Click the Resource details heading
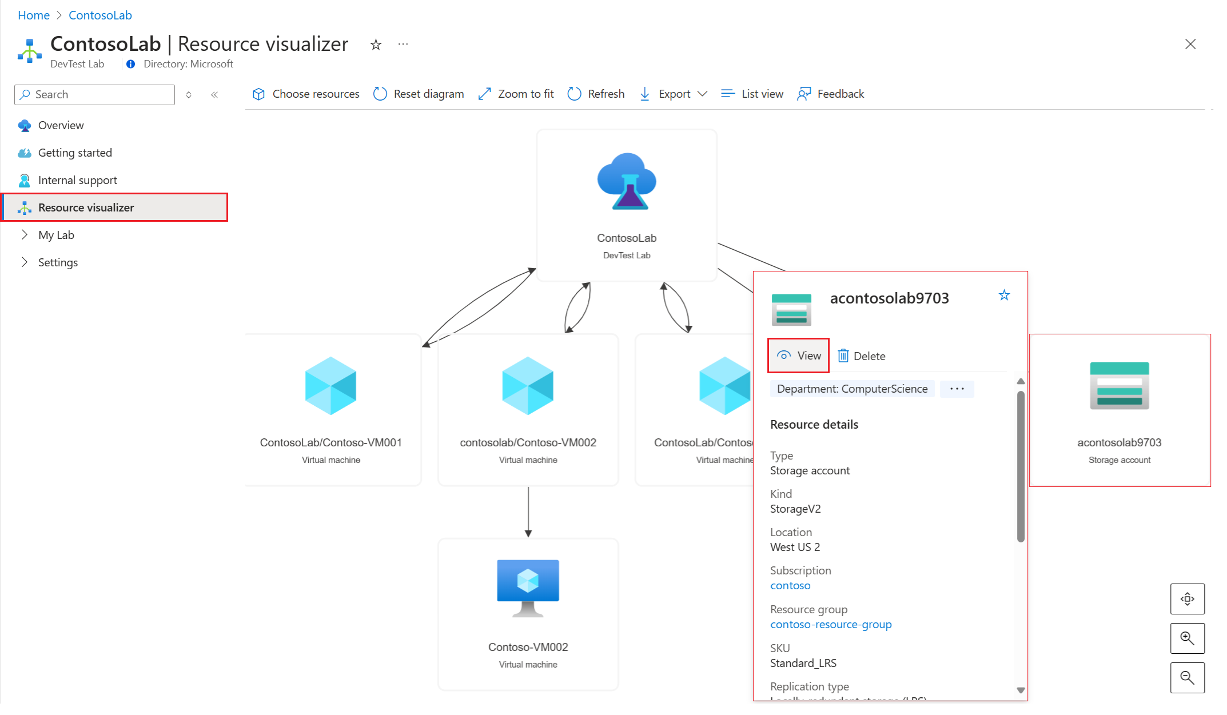Screen dimensions: 1227x715 814,425
